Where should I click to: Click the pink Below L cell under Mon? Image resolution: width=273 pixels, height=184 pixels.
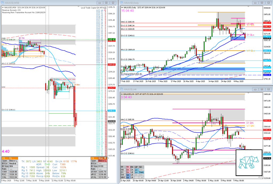[103, 161]
